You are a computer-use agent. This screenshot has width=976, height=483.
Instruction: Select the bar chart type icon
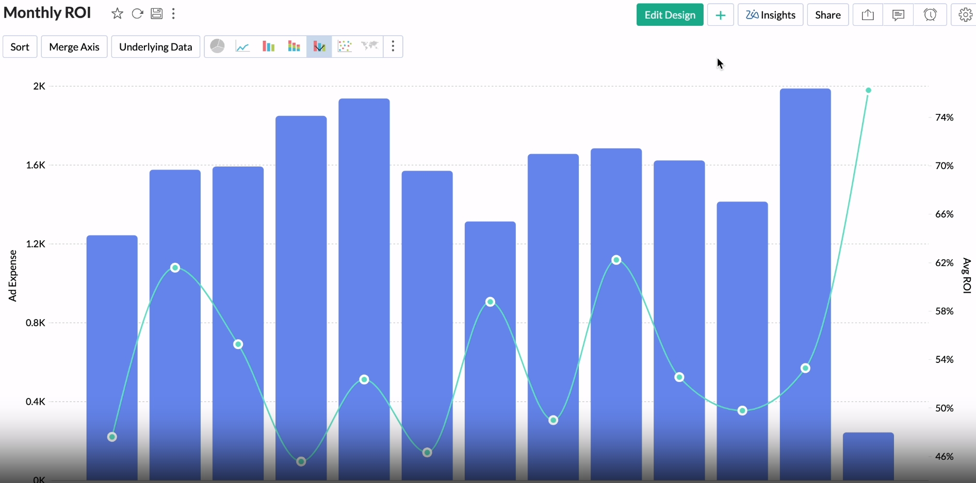268,46
